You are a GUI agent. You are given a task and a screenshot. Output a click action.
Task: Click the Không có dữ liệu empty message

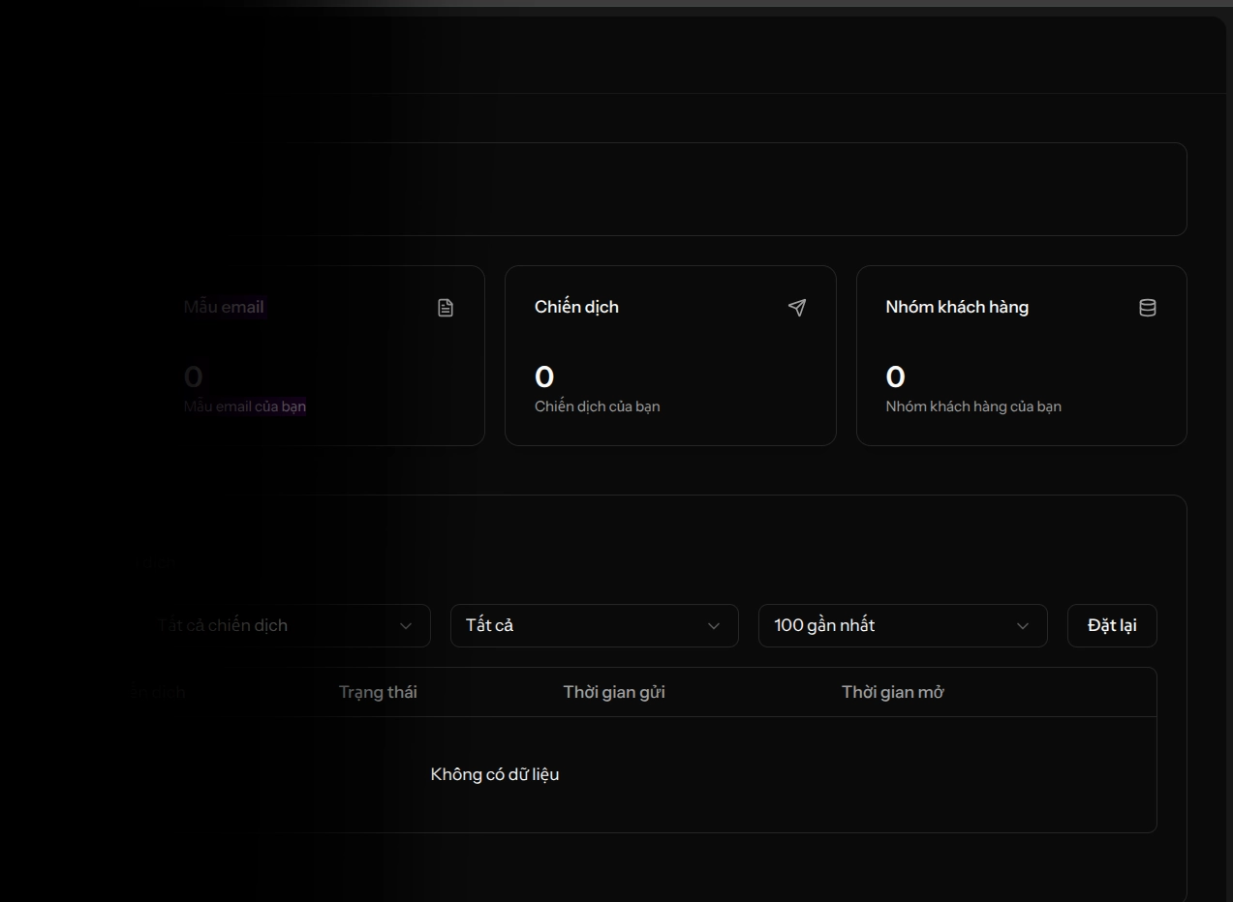pos(495,774)
